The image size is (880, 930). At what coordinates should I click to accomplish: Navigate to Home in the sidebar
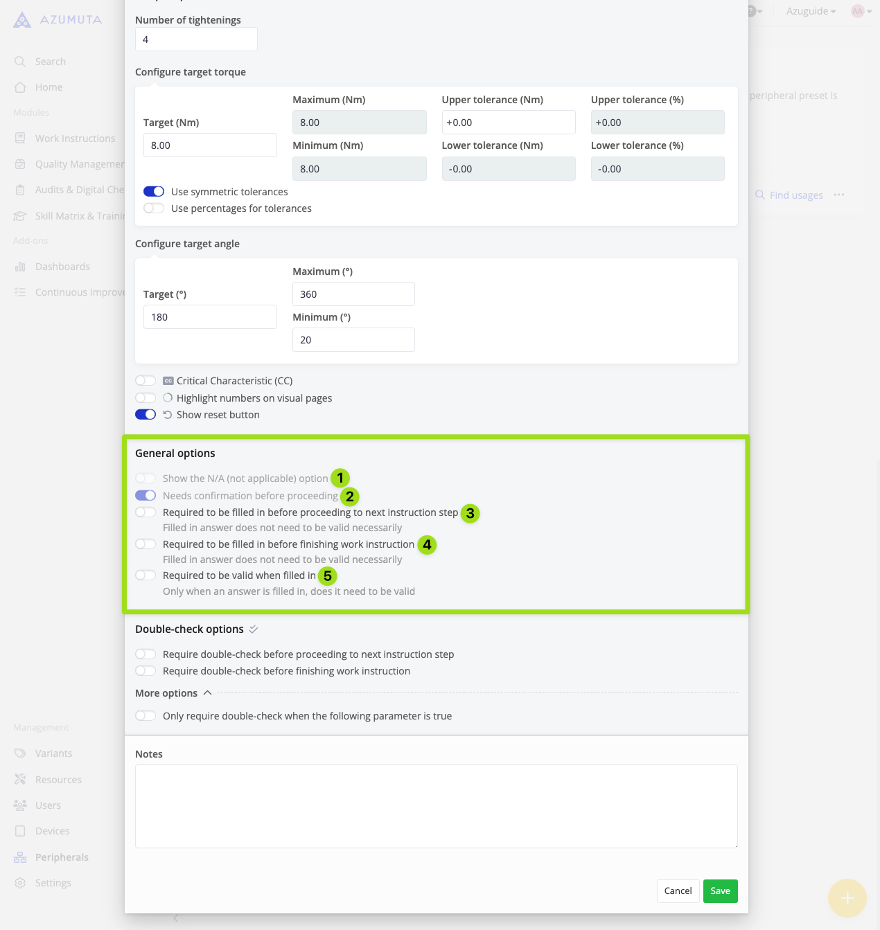click(20, 87)
